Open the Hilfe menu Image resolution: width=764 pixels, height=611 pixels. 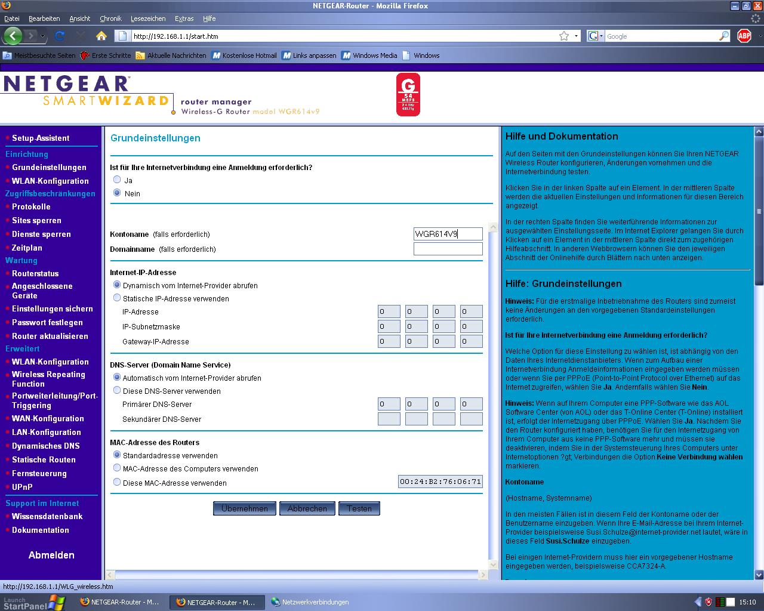(x=210, y=18)
